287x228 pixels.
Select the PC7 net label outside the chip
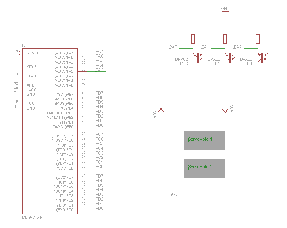pos(100,134)
